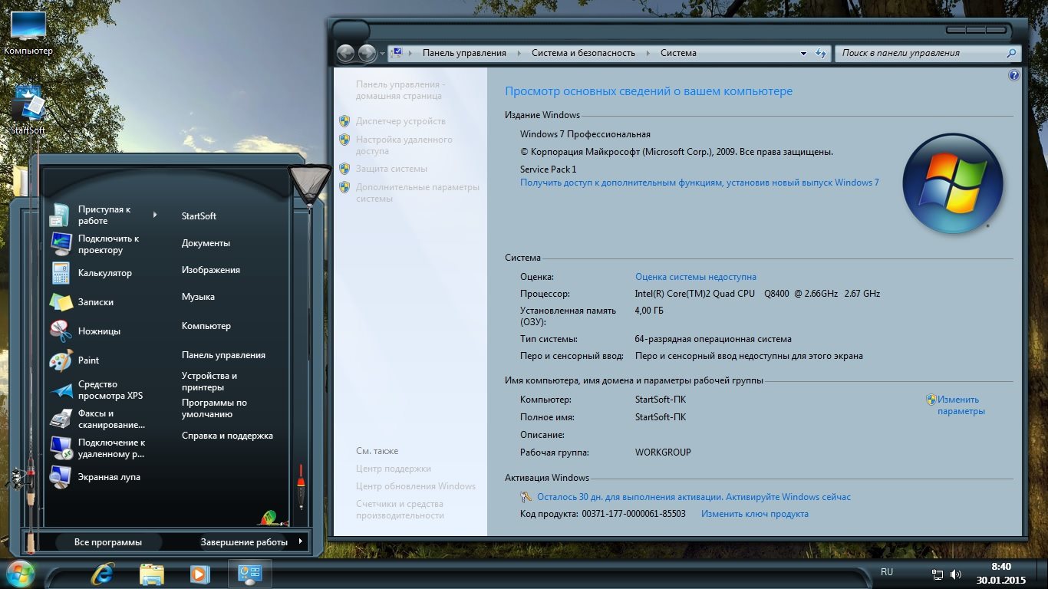Go to Панель управления домашняя страница

[400, 90]
